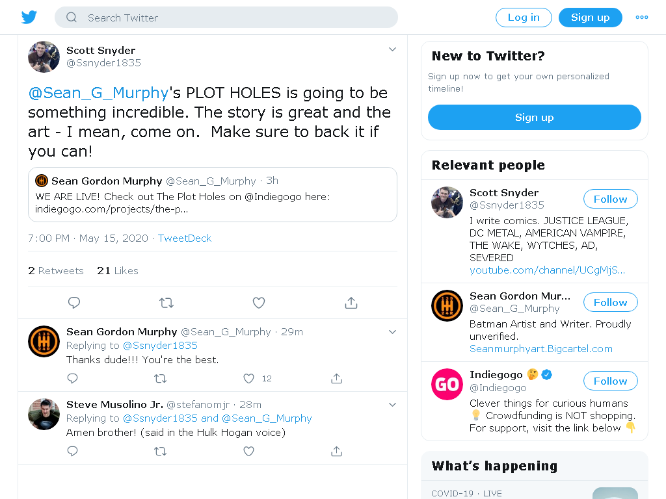666x499 pixels.
Task: Like Scott Snyder's PLOT HOLES tweet
Action: pos(259,303)
